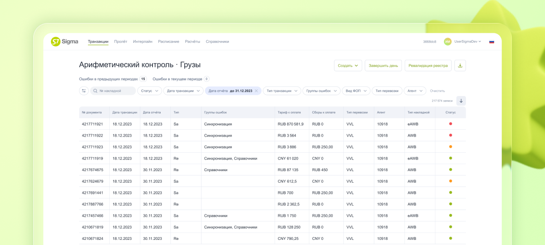Viewport: 545px width, 245px height.
Task: Click the orange status dot for 4217624679
Action: [451, 181]
